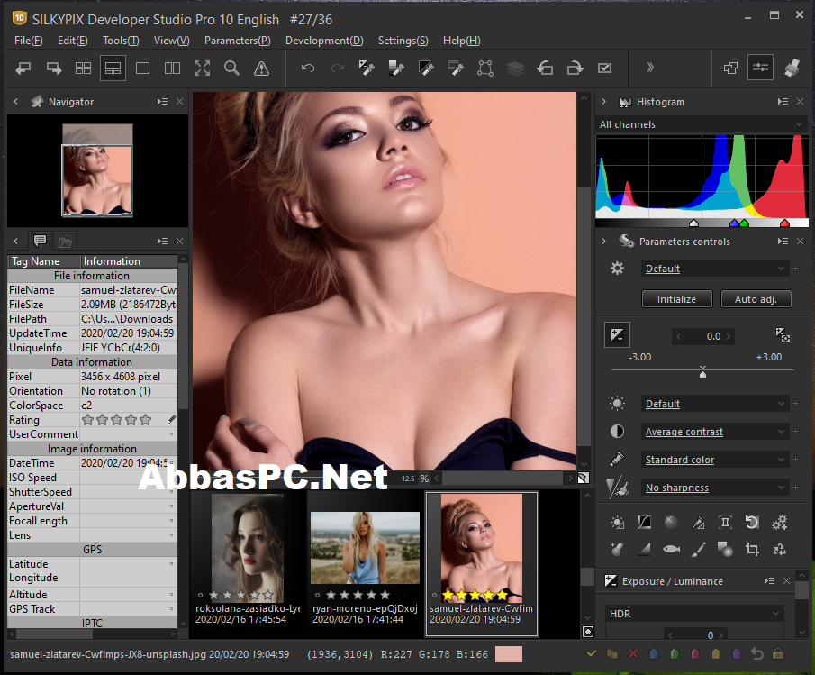The width and height of the screenshot is (815, 675).
Task: Open the retouch brush tool icon
Action: (x=698, y=549)
